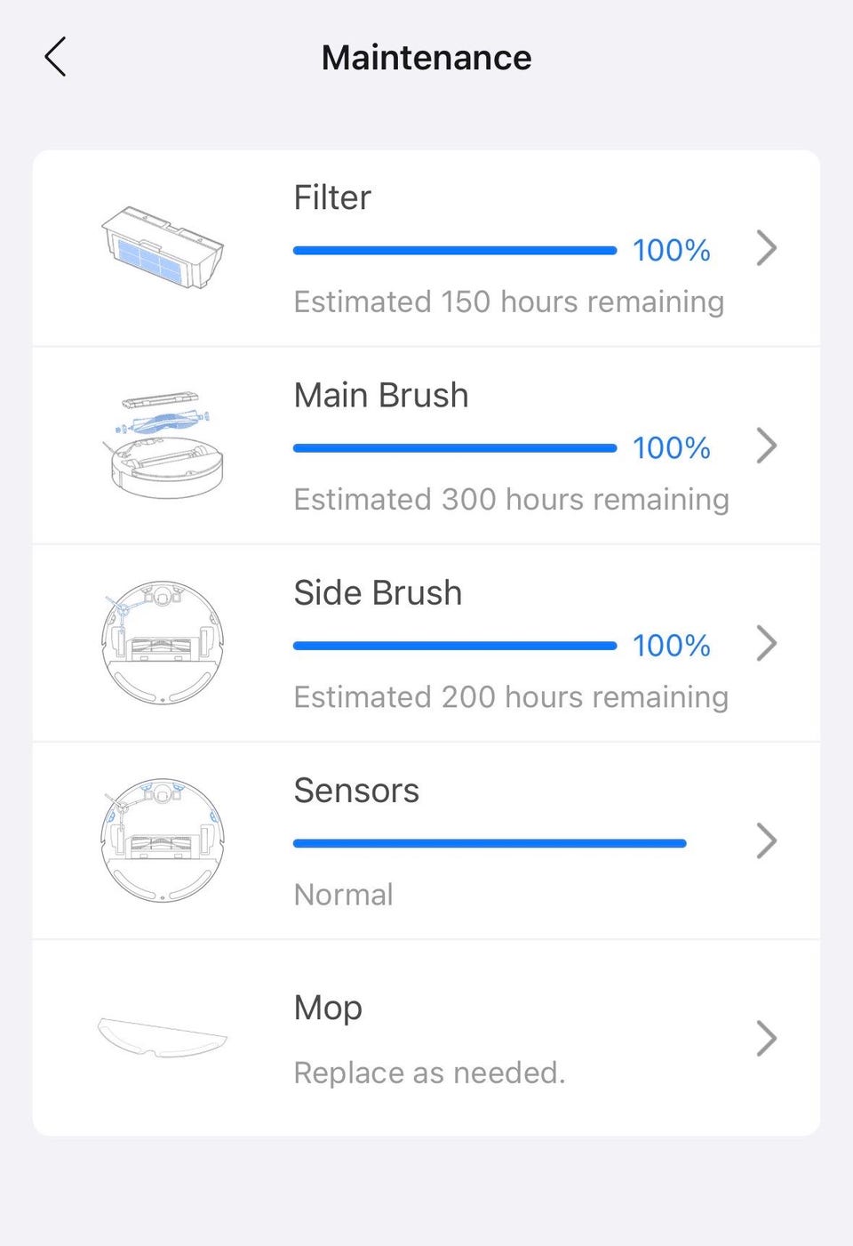Viewport: 853px width, 1246px height.
Task: Tap the back arrow icon
Action: pos(55,57)
